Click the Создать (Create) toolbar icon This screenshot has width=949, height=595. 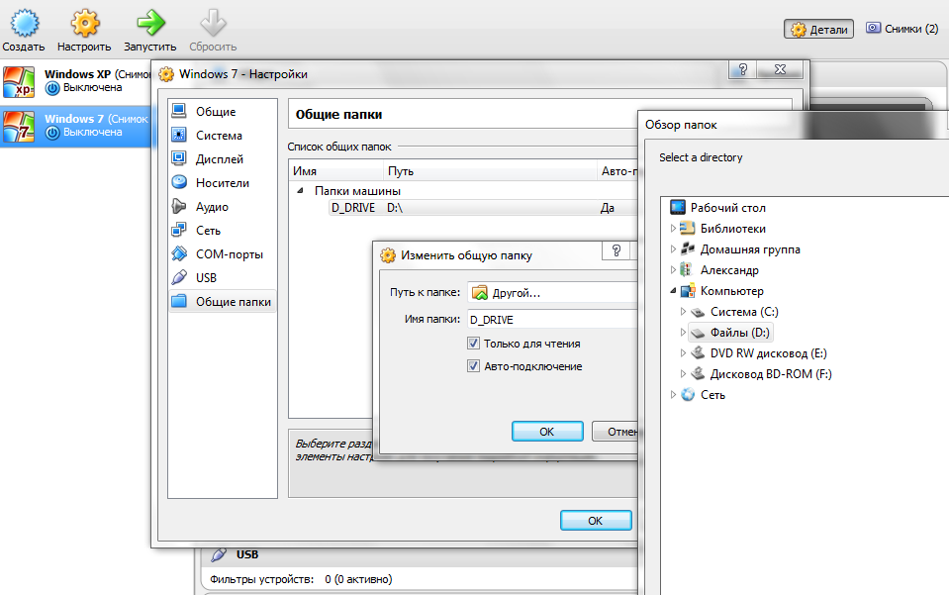point(23,23)
